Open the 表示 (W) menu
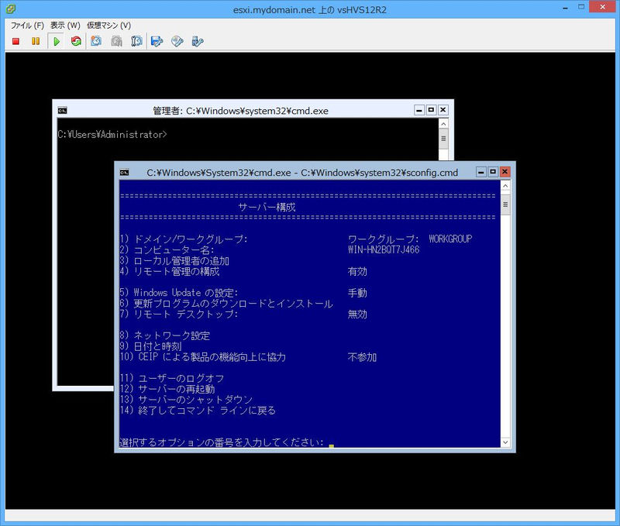Screen dimensions: 620x526 (x=65, y=26)
